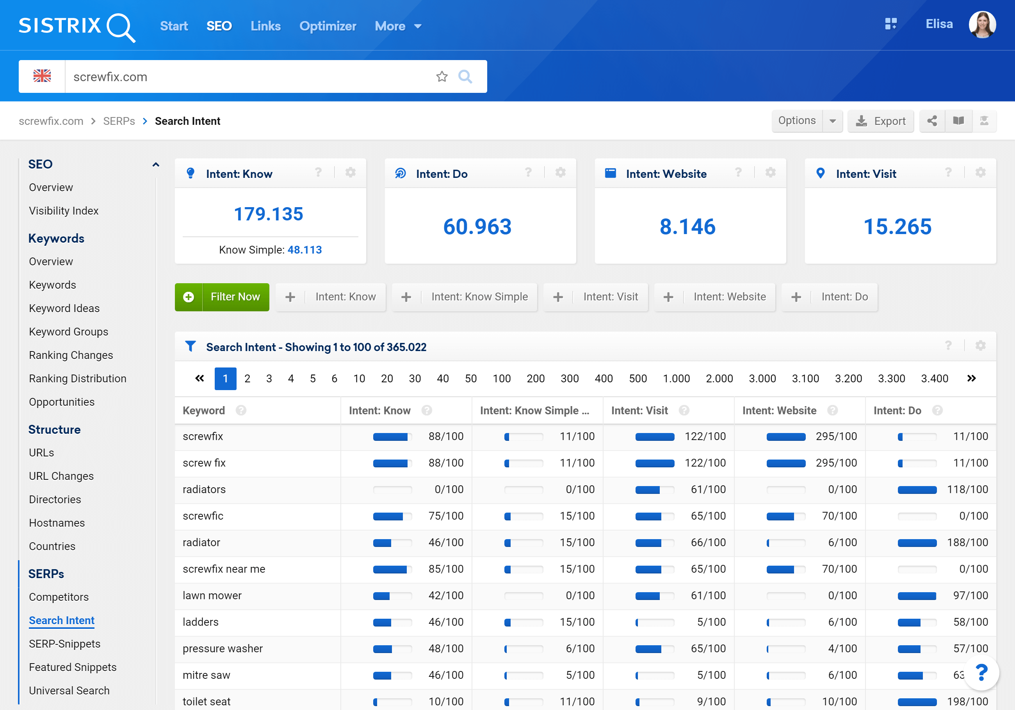Click info icon next to Intent: Visit column

click(684, 410)
